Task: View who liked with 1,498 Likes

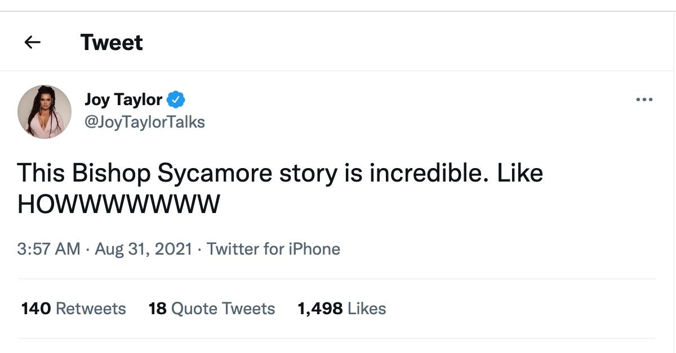Action: click(x=341, y=308)
